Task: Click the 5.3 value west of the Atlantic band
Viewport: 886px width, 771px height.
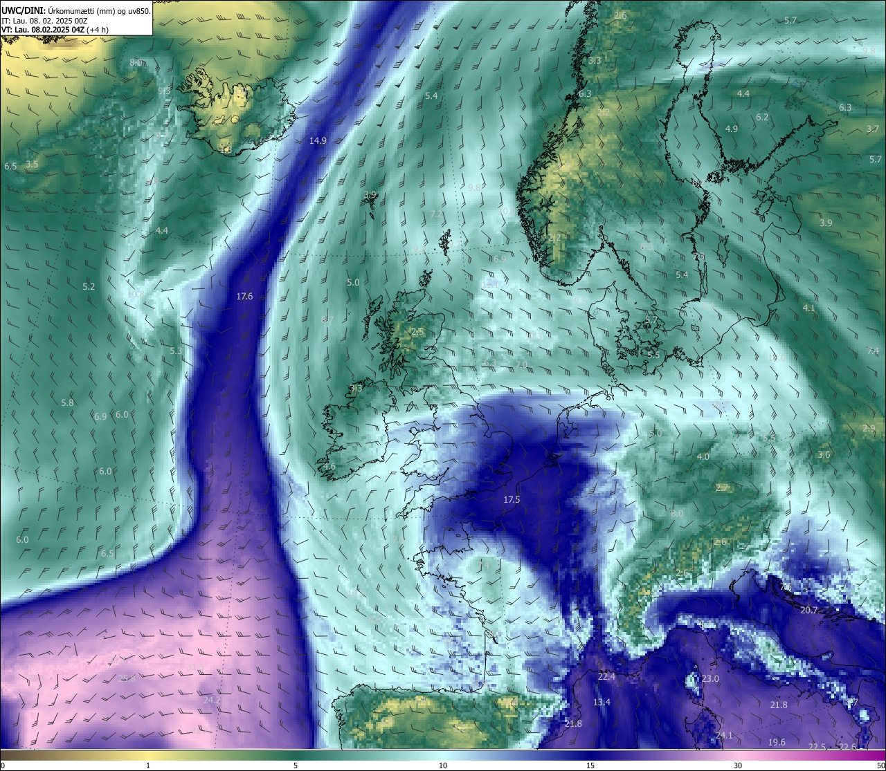Action: tap(176, 351)
